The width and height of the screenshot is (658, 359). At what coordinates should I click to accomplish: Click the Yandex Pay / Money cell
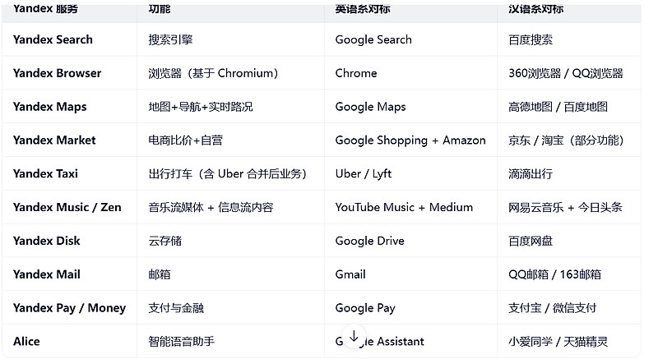click(x=69, y=308)
